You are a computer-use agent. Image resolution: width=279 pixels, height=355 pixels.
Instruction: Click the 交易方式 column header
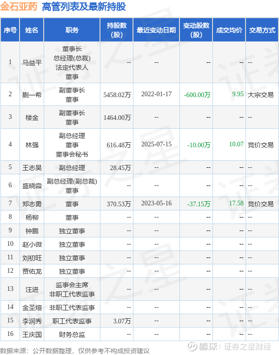click(x=262, y=30)
